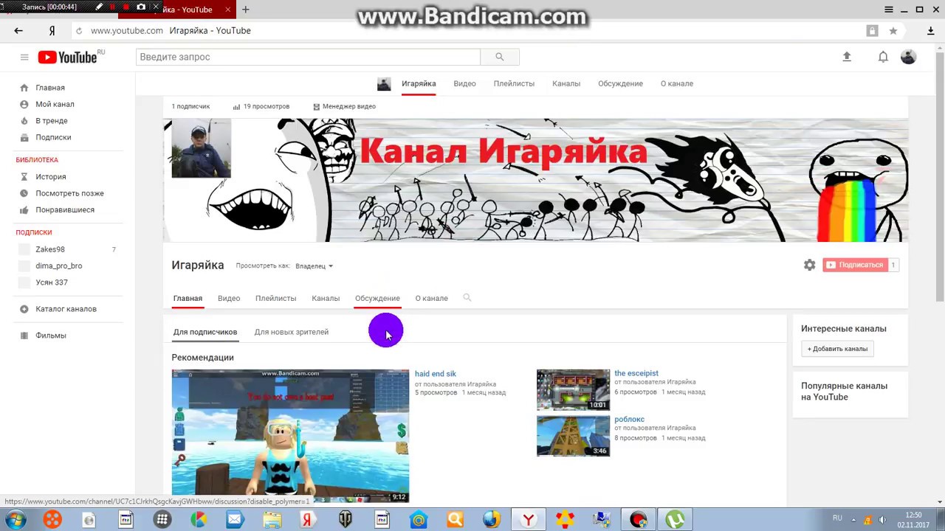Select 'О канале' tab below channel name

(x=431, y=298)
